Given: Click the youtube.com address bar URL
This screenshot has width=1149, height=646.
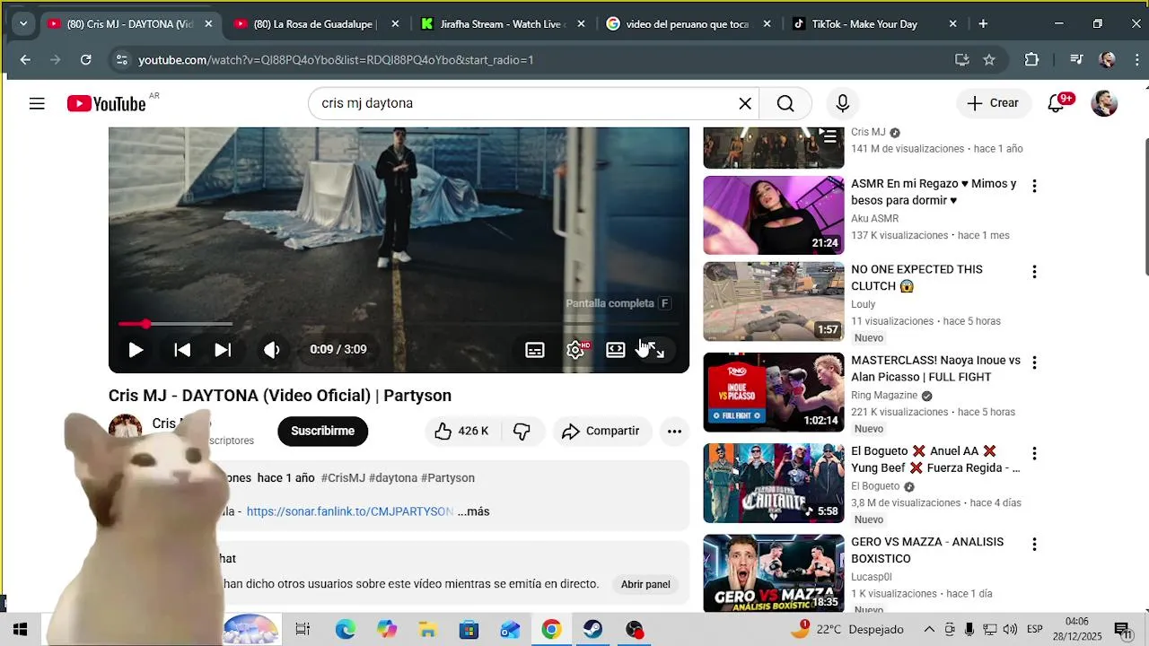Looking at the screenshot, I should point(336,60).
